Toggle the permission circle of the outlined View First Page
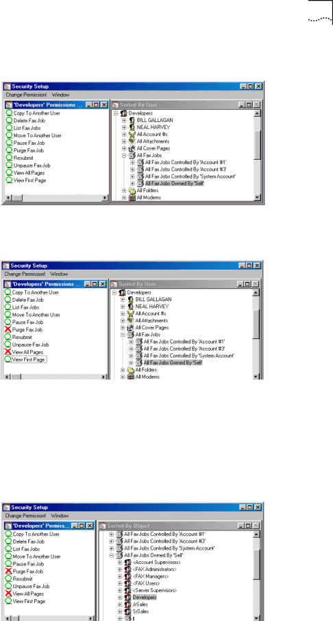The width and height of the screenshot is (333, 621). (8, 359)
